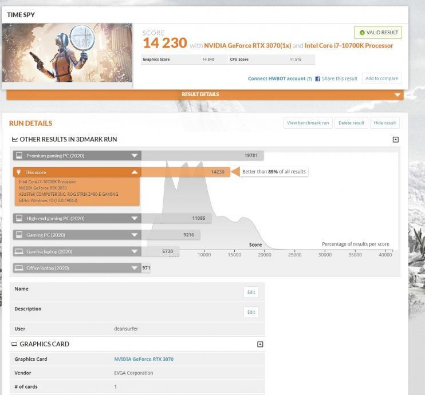Collapse the This score row arrow
Image resolution: width=425 pixels, height=395 pixels.
click(x=135, y=172)
